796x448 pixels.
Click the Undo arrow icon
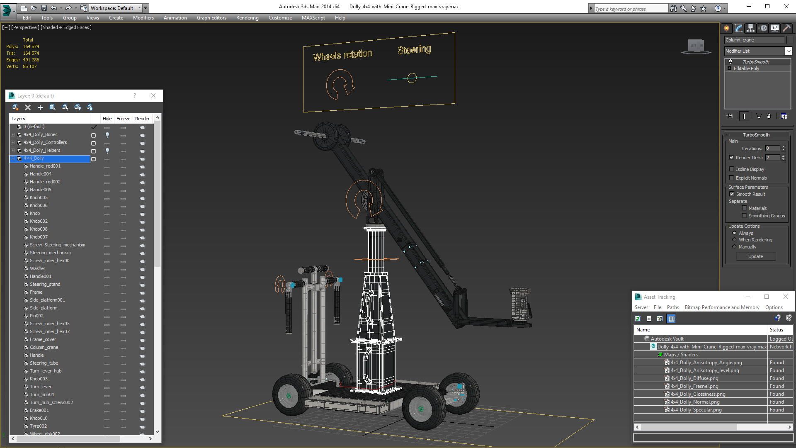[x=54, y=8]
